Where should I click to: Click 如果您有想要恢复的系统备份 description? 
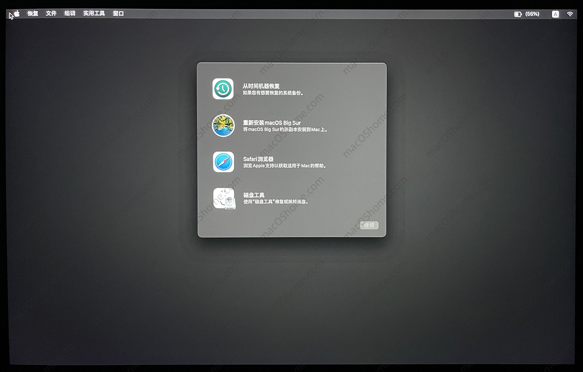273,93
